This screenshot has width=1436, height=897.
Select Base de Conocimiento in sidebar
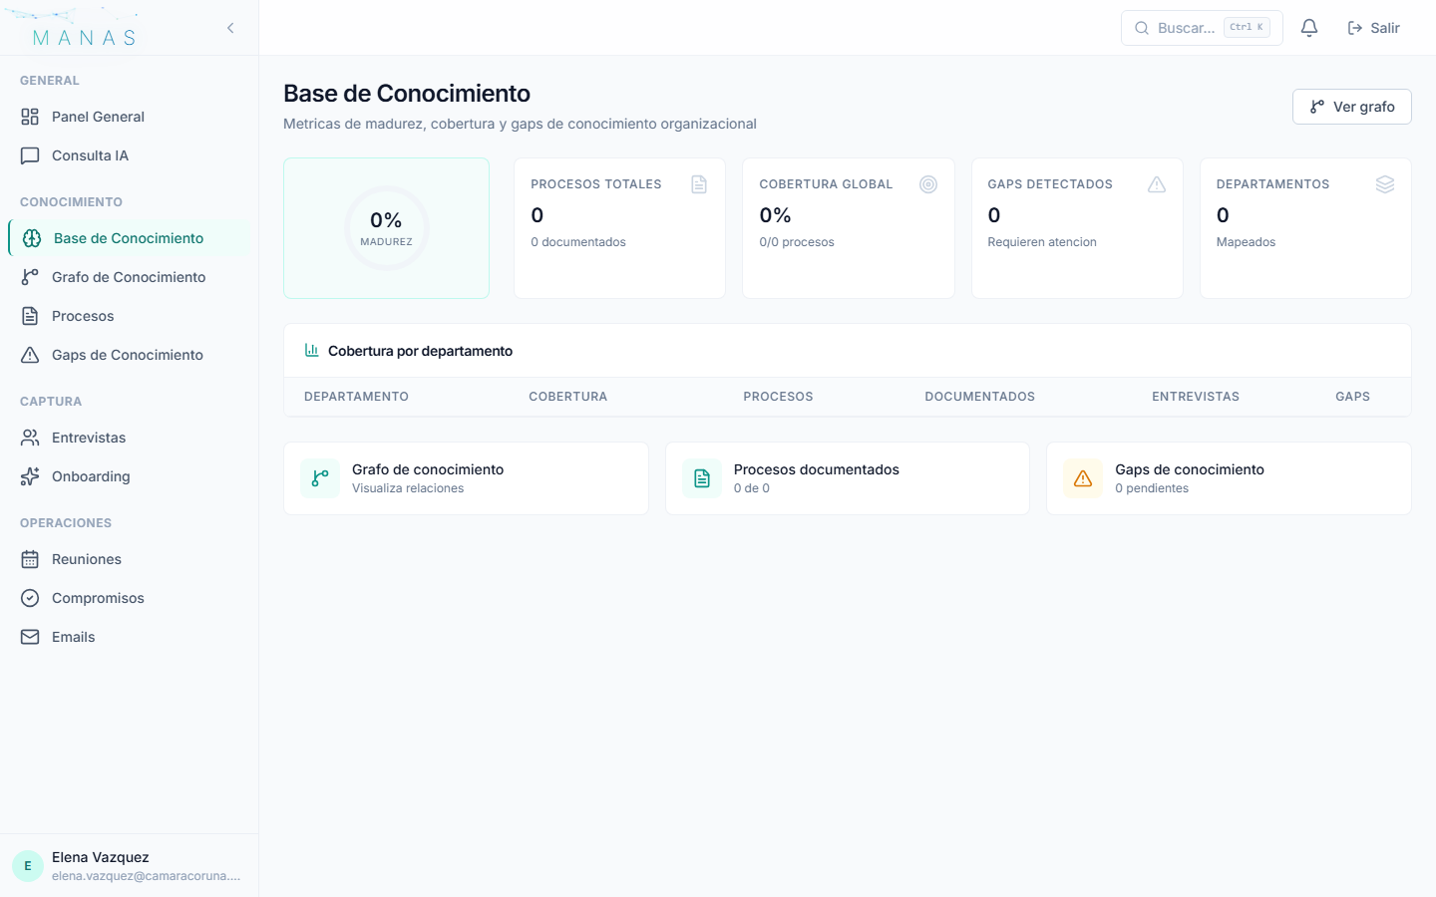[x=130, y=238]
